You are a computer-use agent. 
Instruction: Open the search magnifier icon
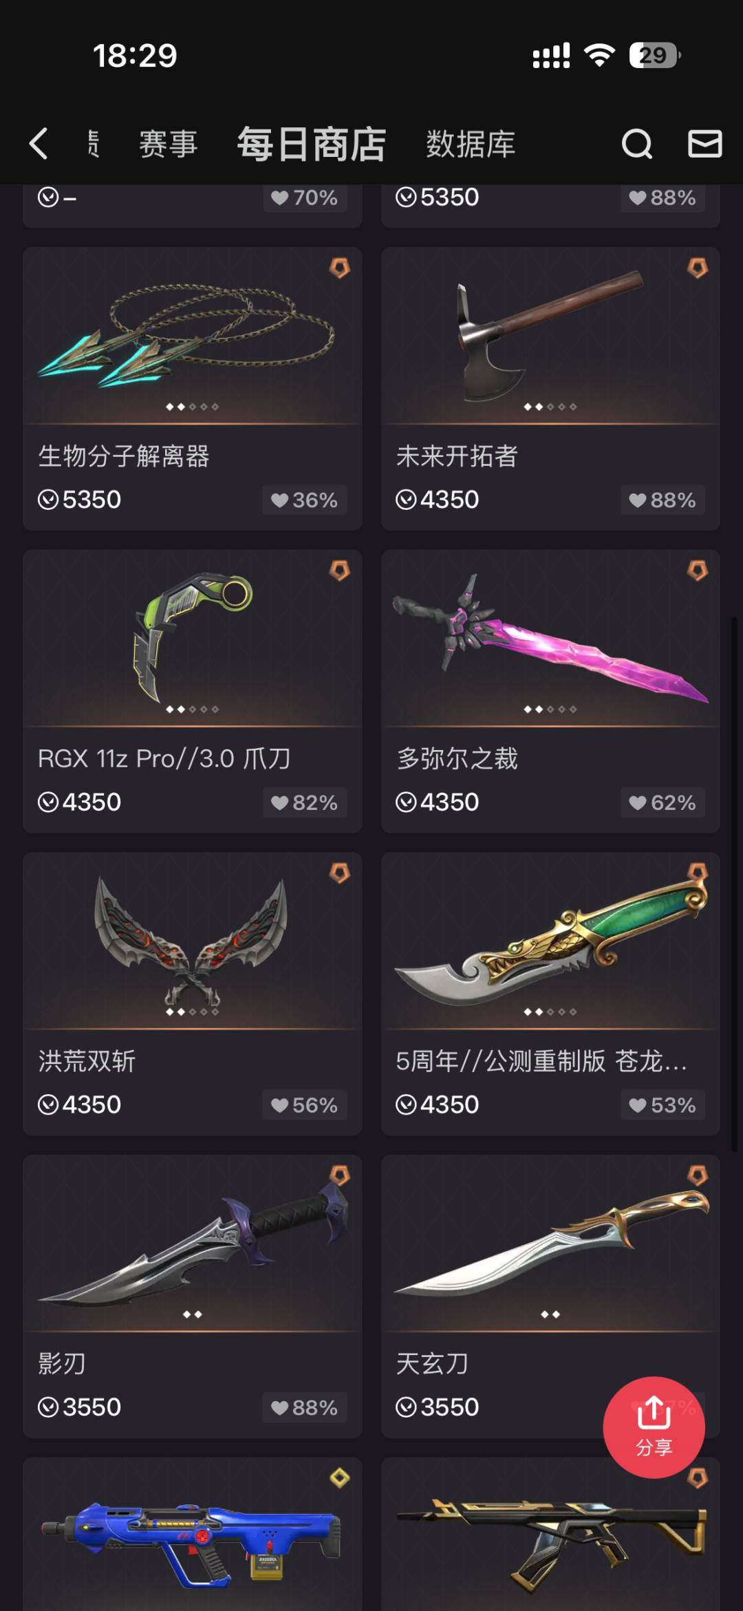click(x=637, y=144)
